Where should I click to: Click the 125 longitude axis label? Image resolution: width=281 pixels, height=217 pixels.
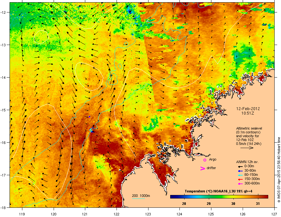point(211,214)
